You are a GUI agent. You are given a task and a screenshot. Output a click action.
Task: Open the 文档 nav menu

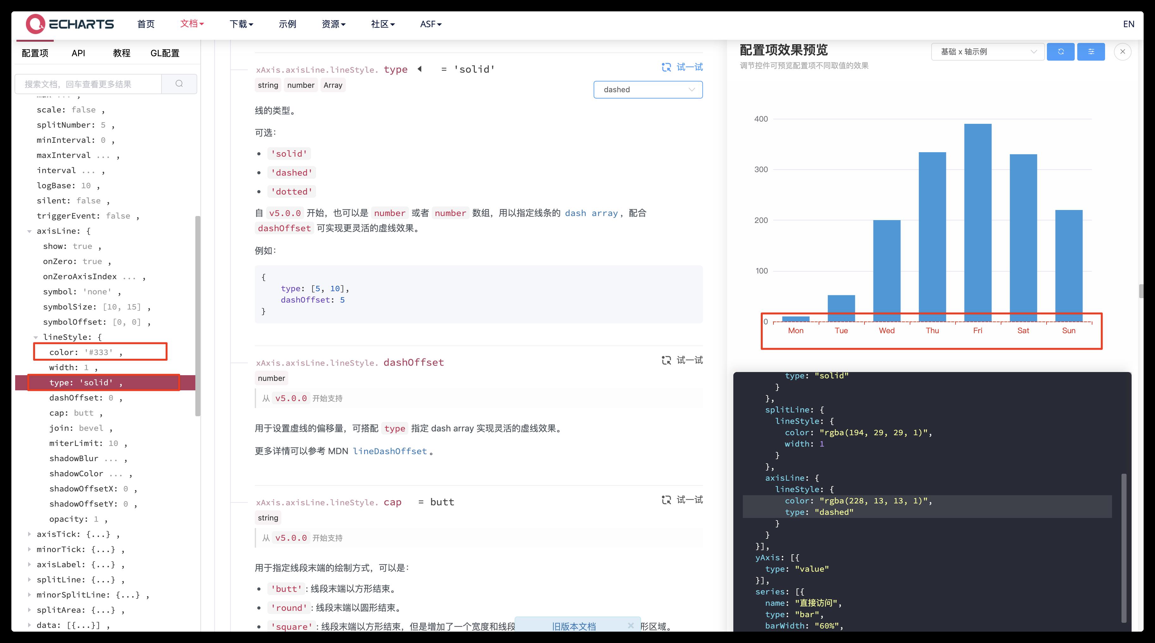pyautogui.click(x=192, y=24)
